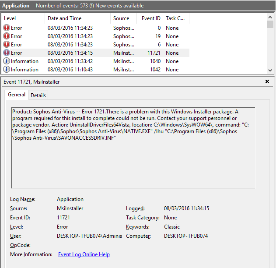Sort events by Source column header

tap(124, 18)
